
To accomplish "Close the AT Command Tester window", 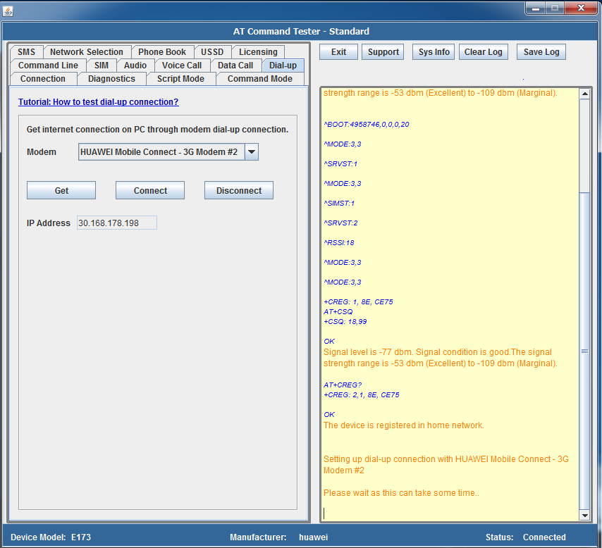I will tap(581, 8).
